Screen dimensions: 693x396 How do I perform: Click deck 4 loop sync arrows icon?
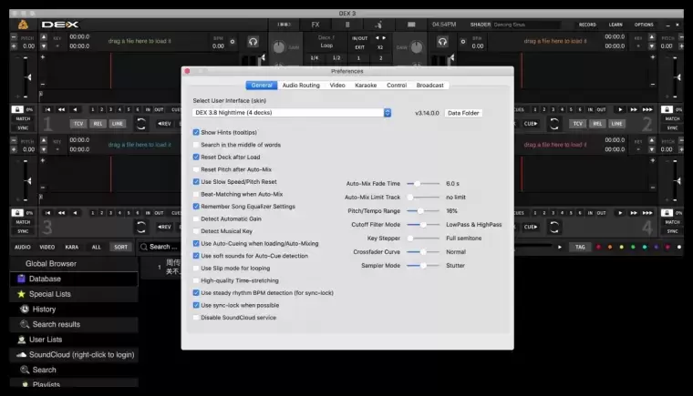pos(554,227)
